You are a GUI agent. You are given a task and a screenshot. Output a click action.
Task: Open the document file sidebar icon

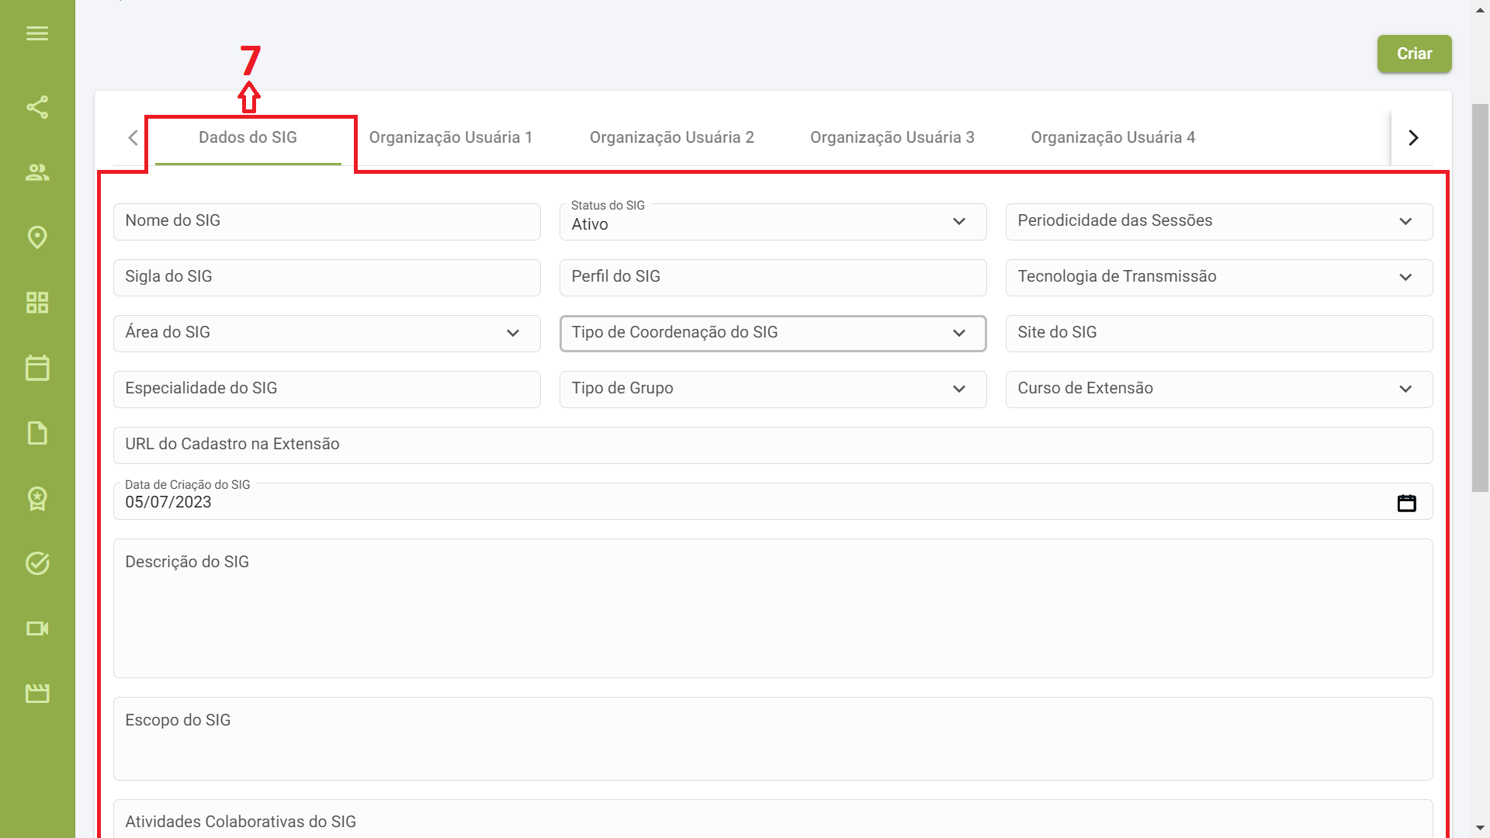click(x=37, y=433)
